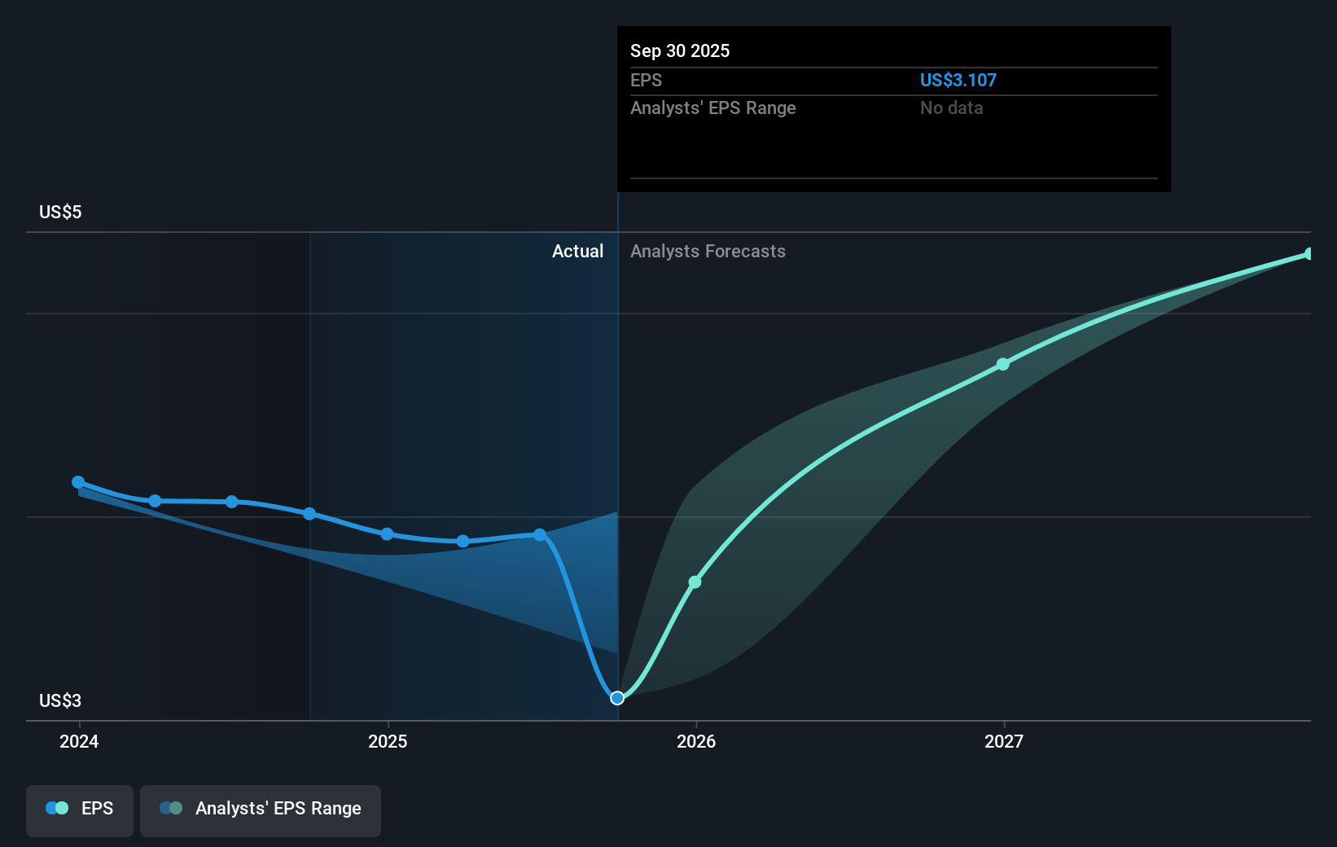Viewport: 1337px width, 847px height.
Task: Click 'Analysts' EPS Range' row in tooltip
Action: (x=894, y=108)
